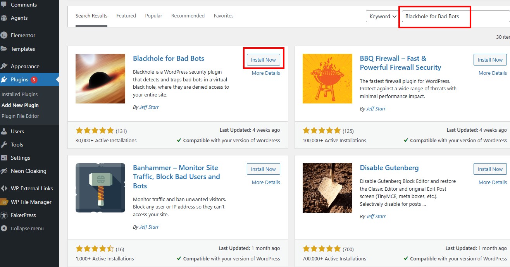Open the Blackhole for Bad Bots thumbnail
Screen dimensions: 510x267
[x=100, y=79]
